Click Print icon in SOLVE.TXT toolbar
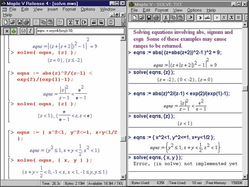This screenshot has width=249, height=187. 156,17
